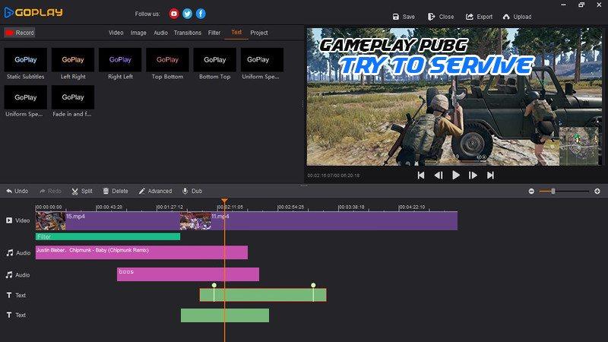Switch to the Transitions tab
The image size is (608, 342).
pyautogui.click(x=188, y=33)
